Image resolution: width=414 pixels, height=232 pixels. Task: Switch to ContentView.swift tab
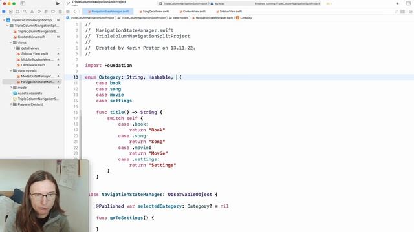pos(193,12)
